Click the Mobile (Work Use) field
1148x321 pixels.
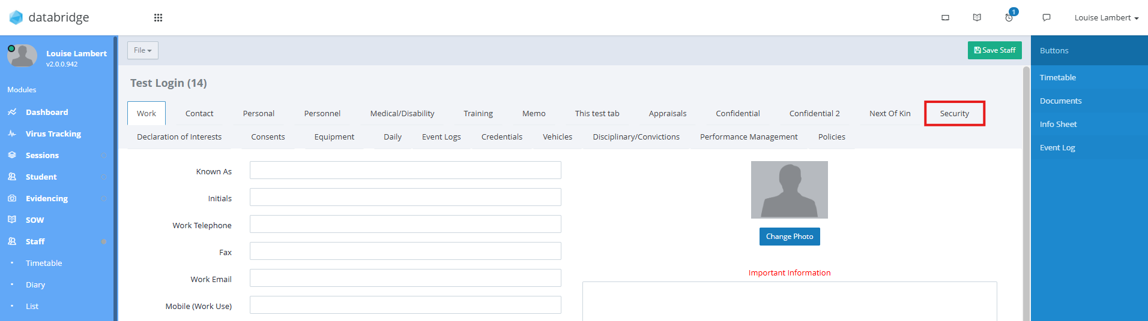(x=405, y=305)
